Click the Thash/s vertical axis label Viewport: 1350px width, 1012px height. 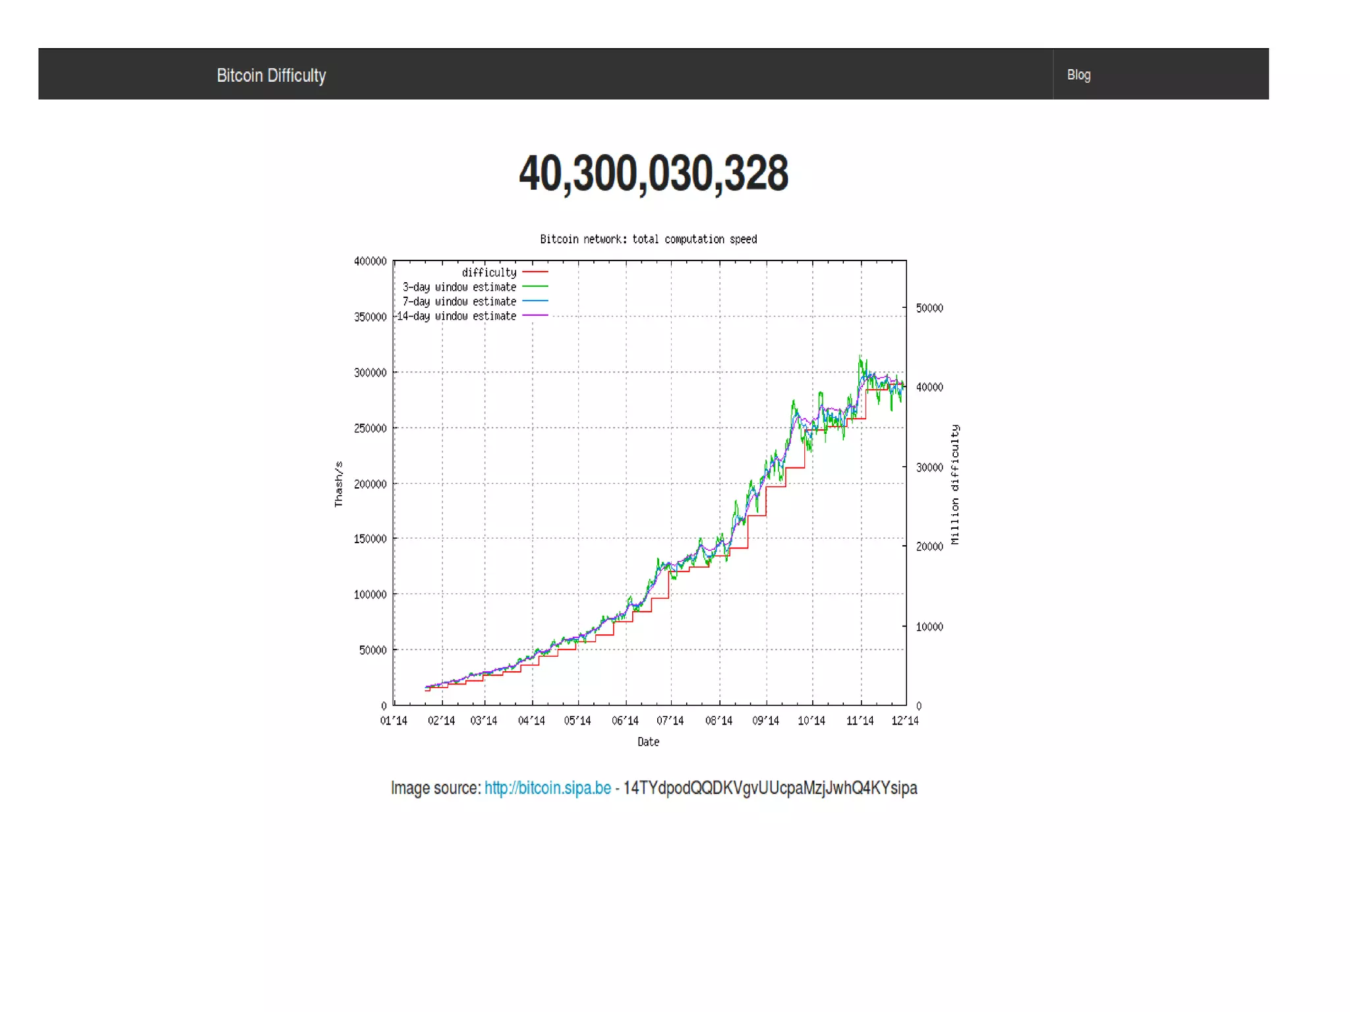coord(339,483)
